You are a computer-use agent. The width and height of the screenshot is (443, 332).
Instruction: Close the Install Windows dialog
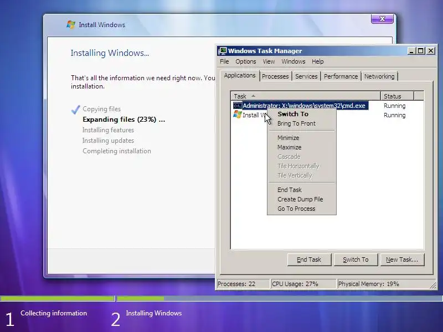pos(382,19)
